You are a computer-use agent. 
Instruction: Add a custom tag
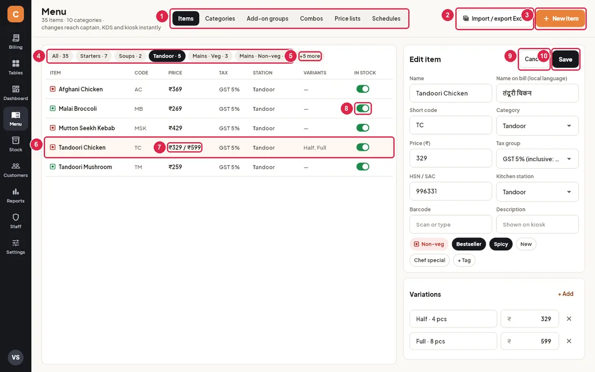(x=464, y=260)
